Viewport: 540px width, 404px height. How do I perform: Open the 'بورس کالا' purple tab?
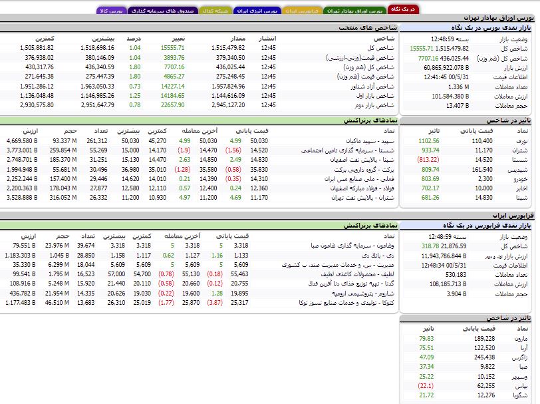point(111,11)
